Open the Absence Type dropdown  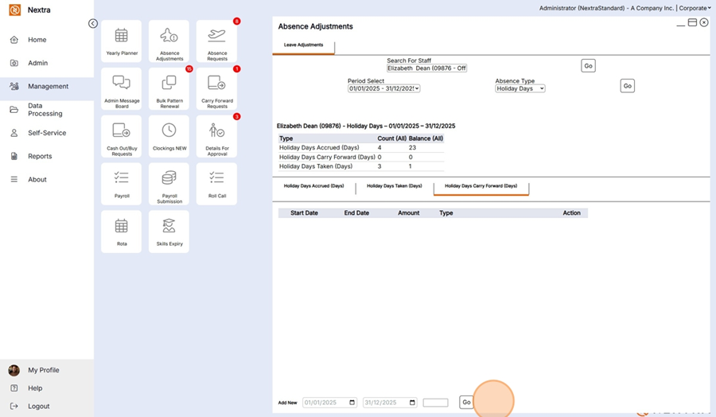pyautogui.click(x=519, y=88)
